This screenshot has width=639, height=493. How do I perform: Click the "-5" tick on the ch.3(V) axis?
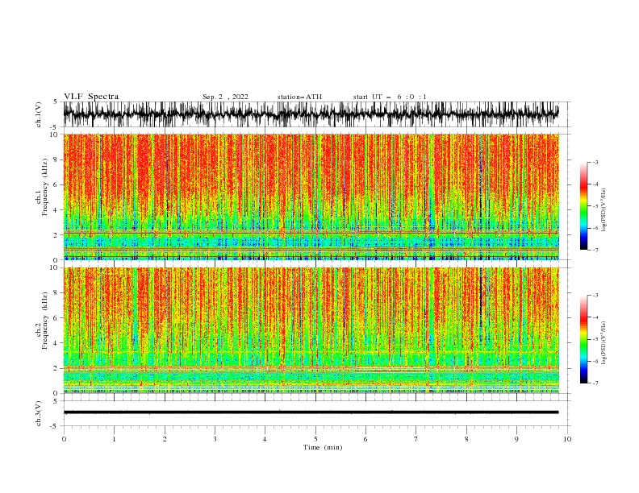click(55, 426)
